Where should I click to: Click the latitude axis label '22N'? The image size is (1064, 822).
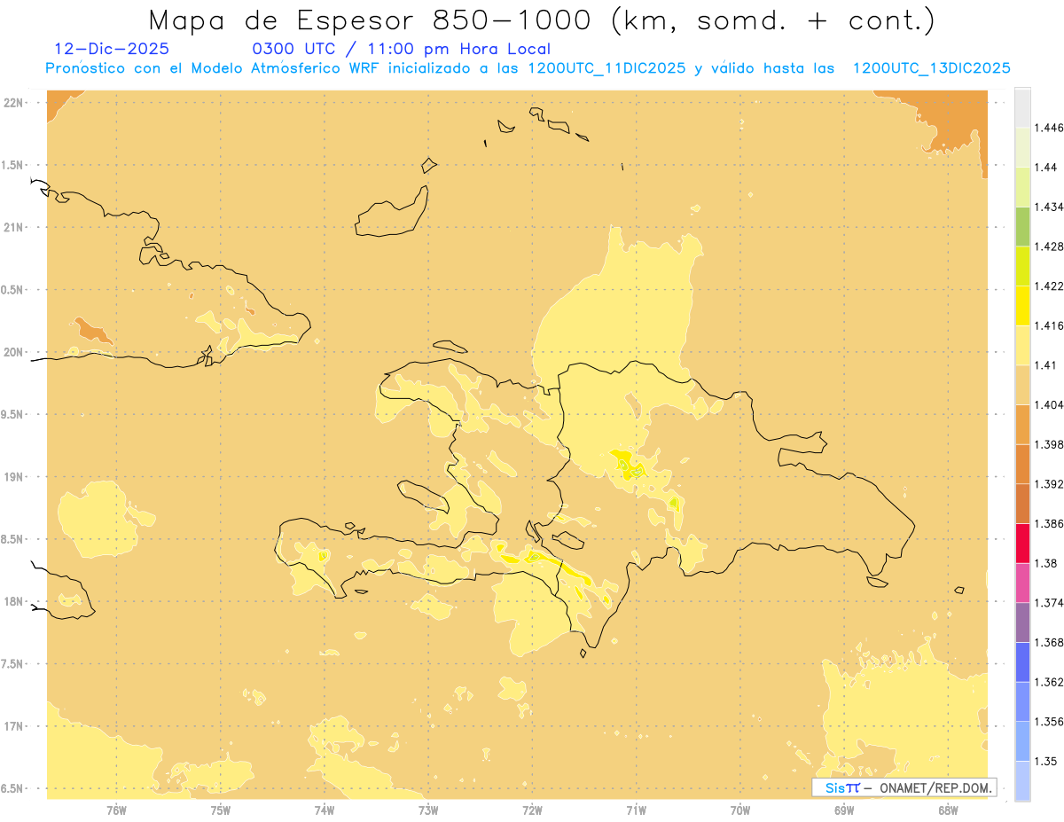click(x=13, y=102)
